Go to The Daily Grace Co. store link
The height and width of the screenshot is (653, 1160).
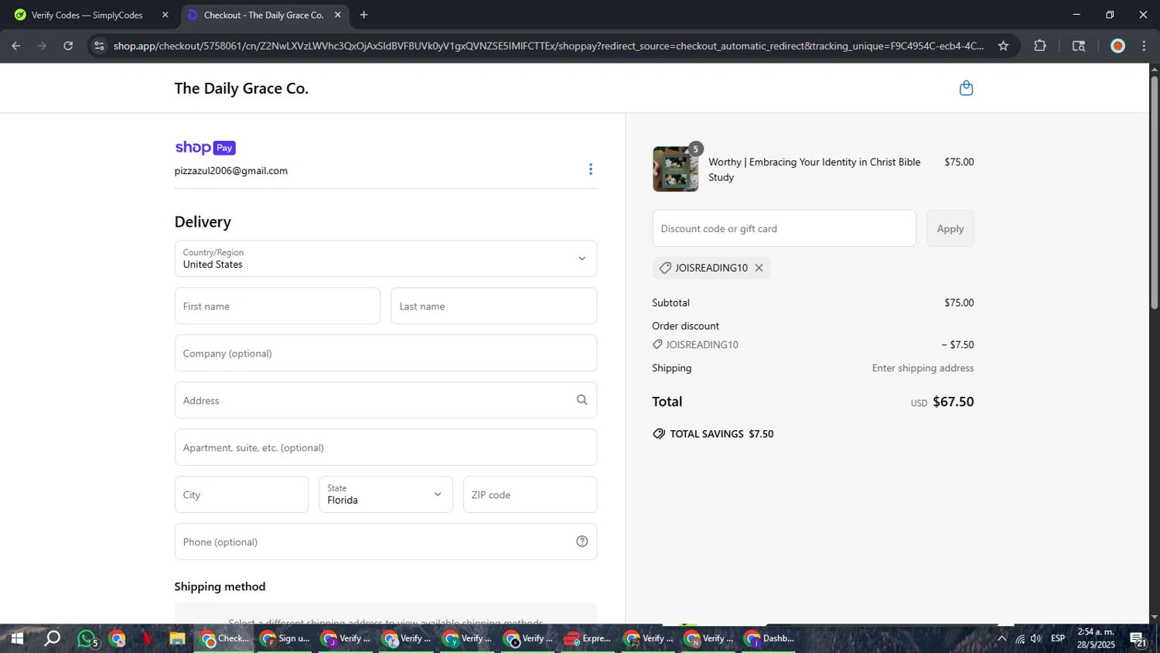tap(241, 88)
